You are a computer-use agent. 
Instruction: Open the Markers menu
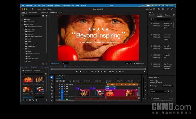[x=57, y=6]
